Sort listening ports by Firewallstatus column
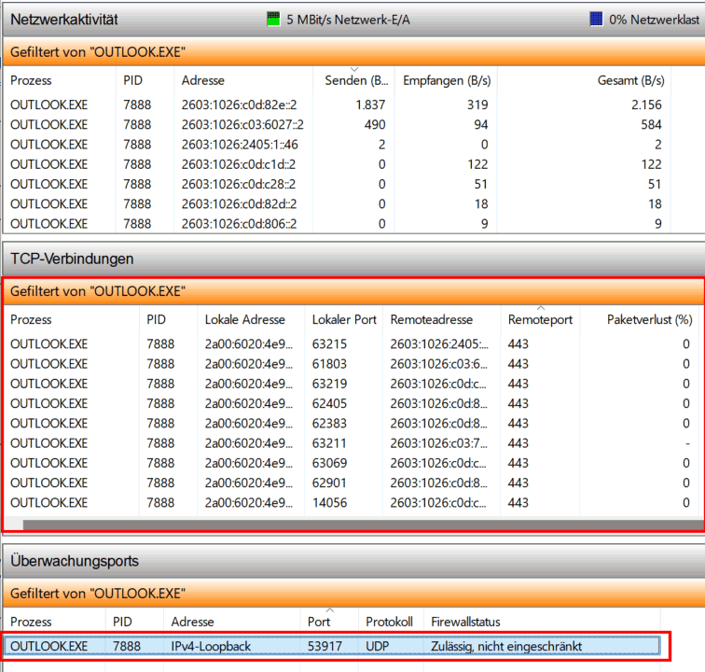The height and width of the screenshot is (672, 705). coord(542,622)
